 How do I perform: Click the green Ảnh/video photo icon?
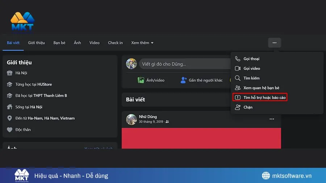click(x=141, y=80)
